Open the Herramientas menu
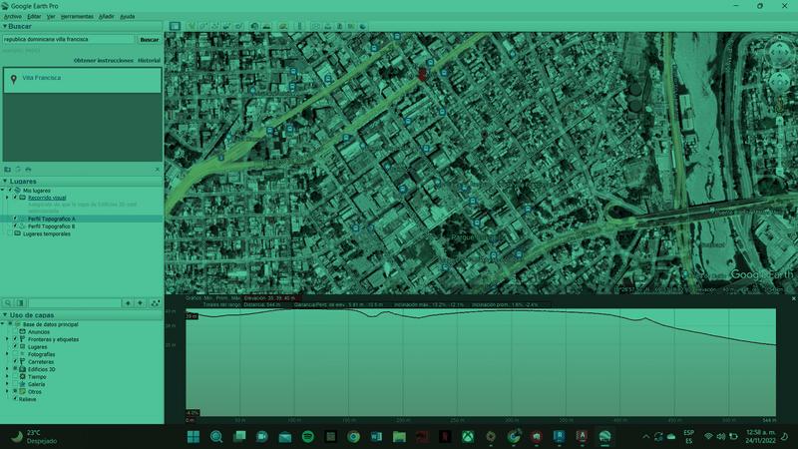Viewport: 798px width, 449px height. click(x=78, y=16)
